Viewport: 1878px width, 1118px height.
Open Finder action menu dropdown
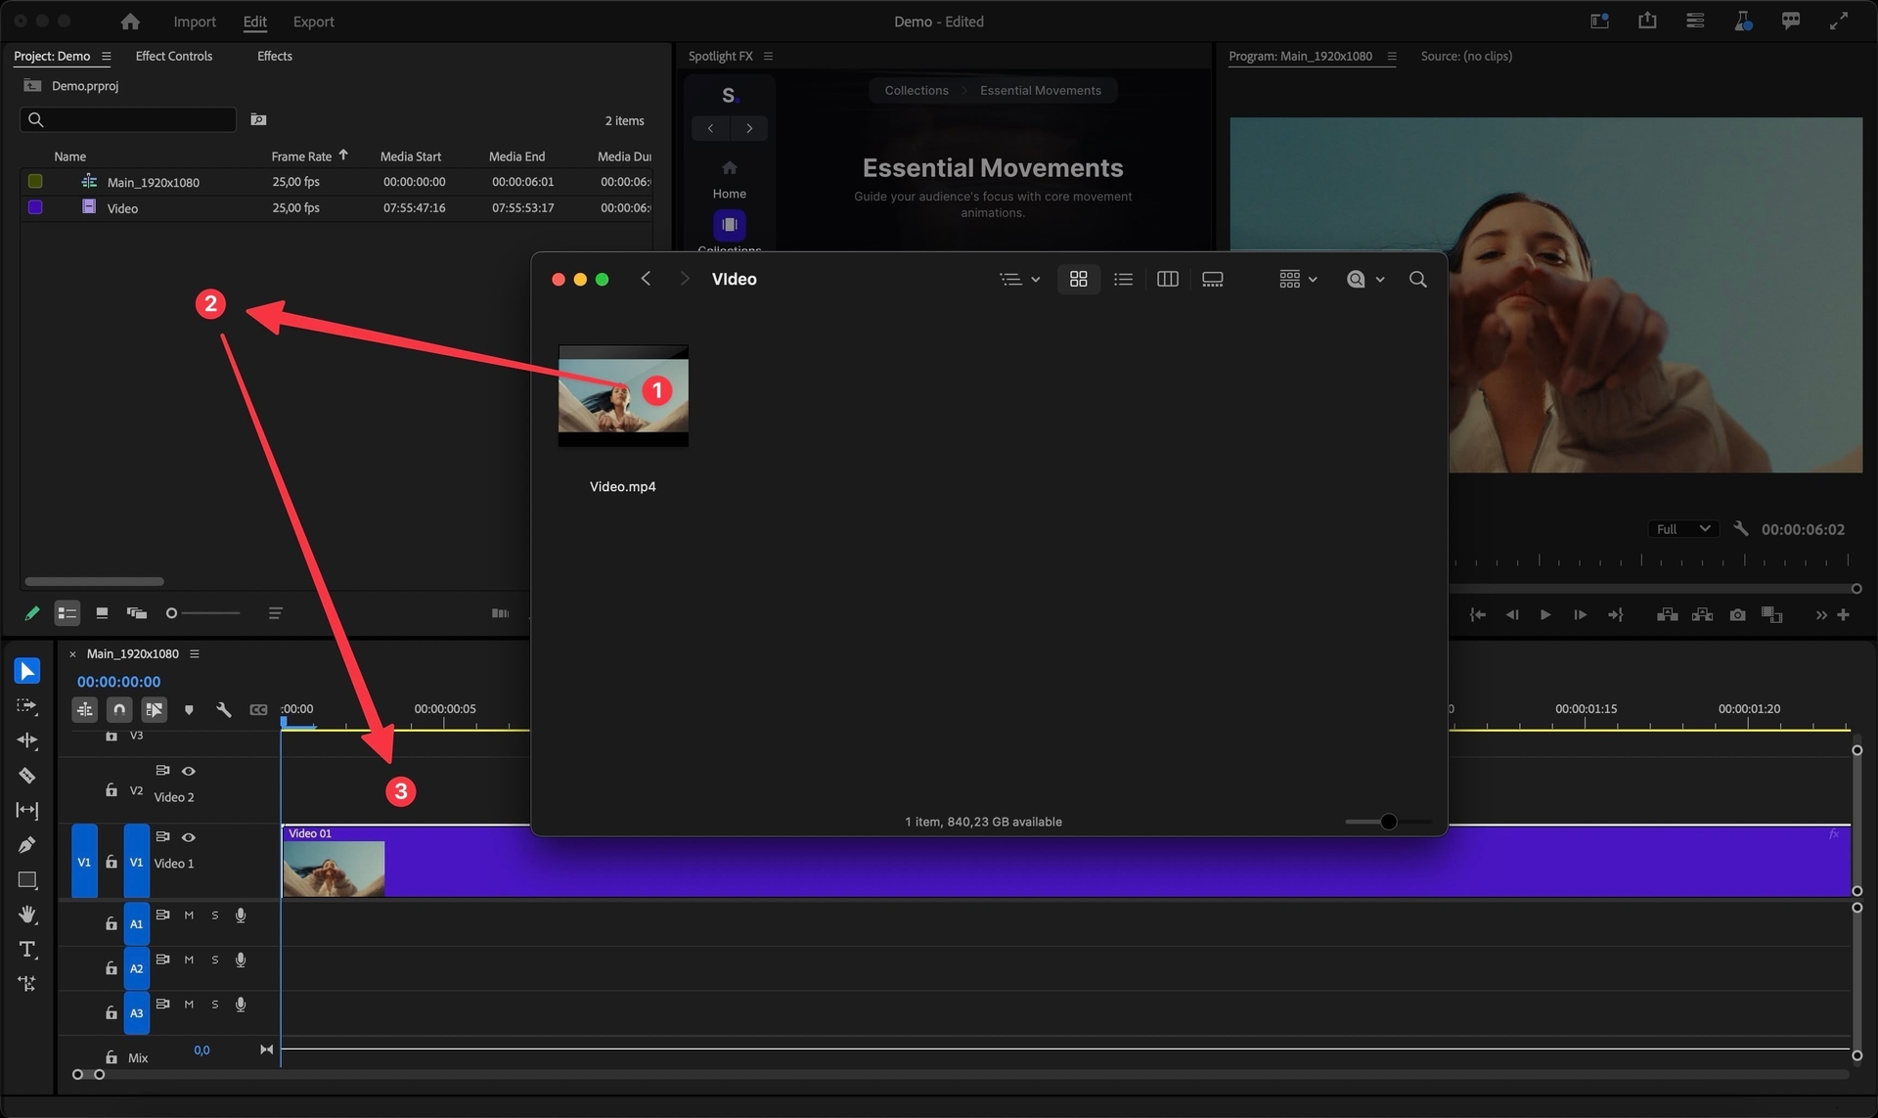click(x=1365, y=280)
